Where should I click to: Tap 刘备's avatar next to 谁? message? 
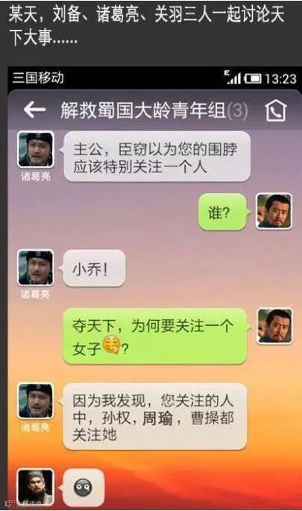point(274,212)
